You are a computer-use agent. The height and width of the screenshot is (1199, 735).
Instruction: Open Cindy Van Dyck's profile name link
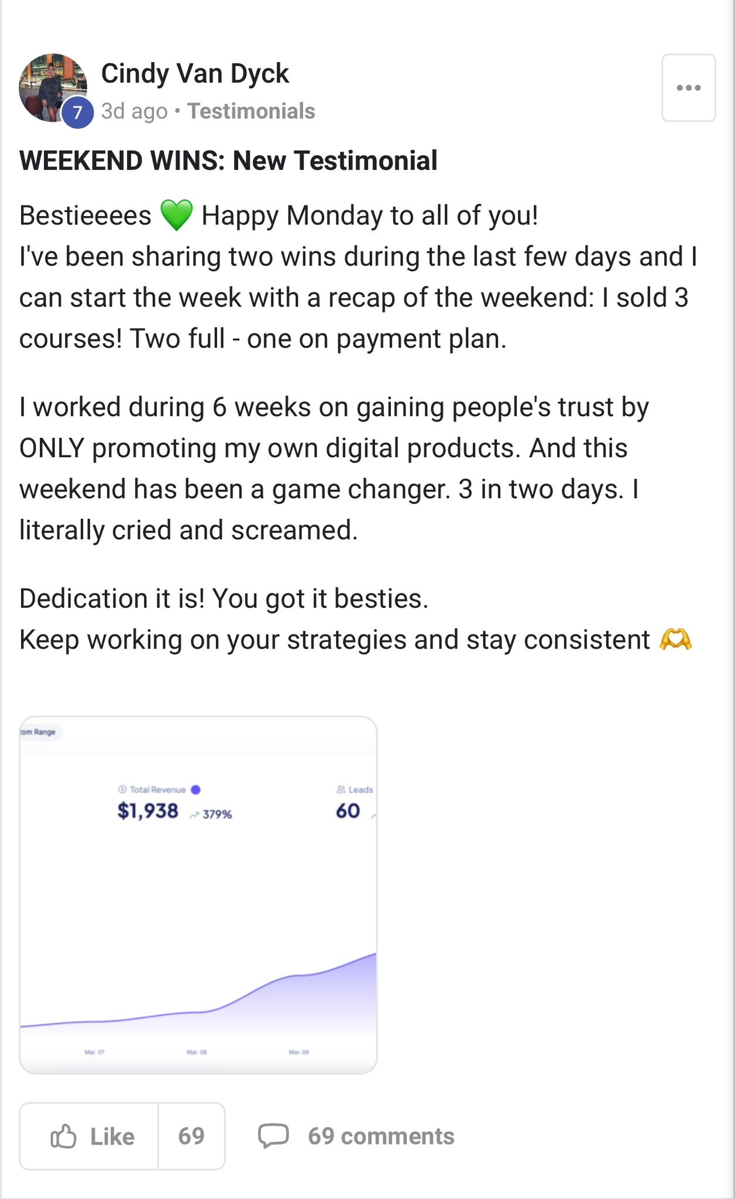tap(195, 74)
